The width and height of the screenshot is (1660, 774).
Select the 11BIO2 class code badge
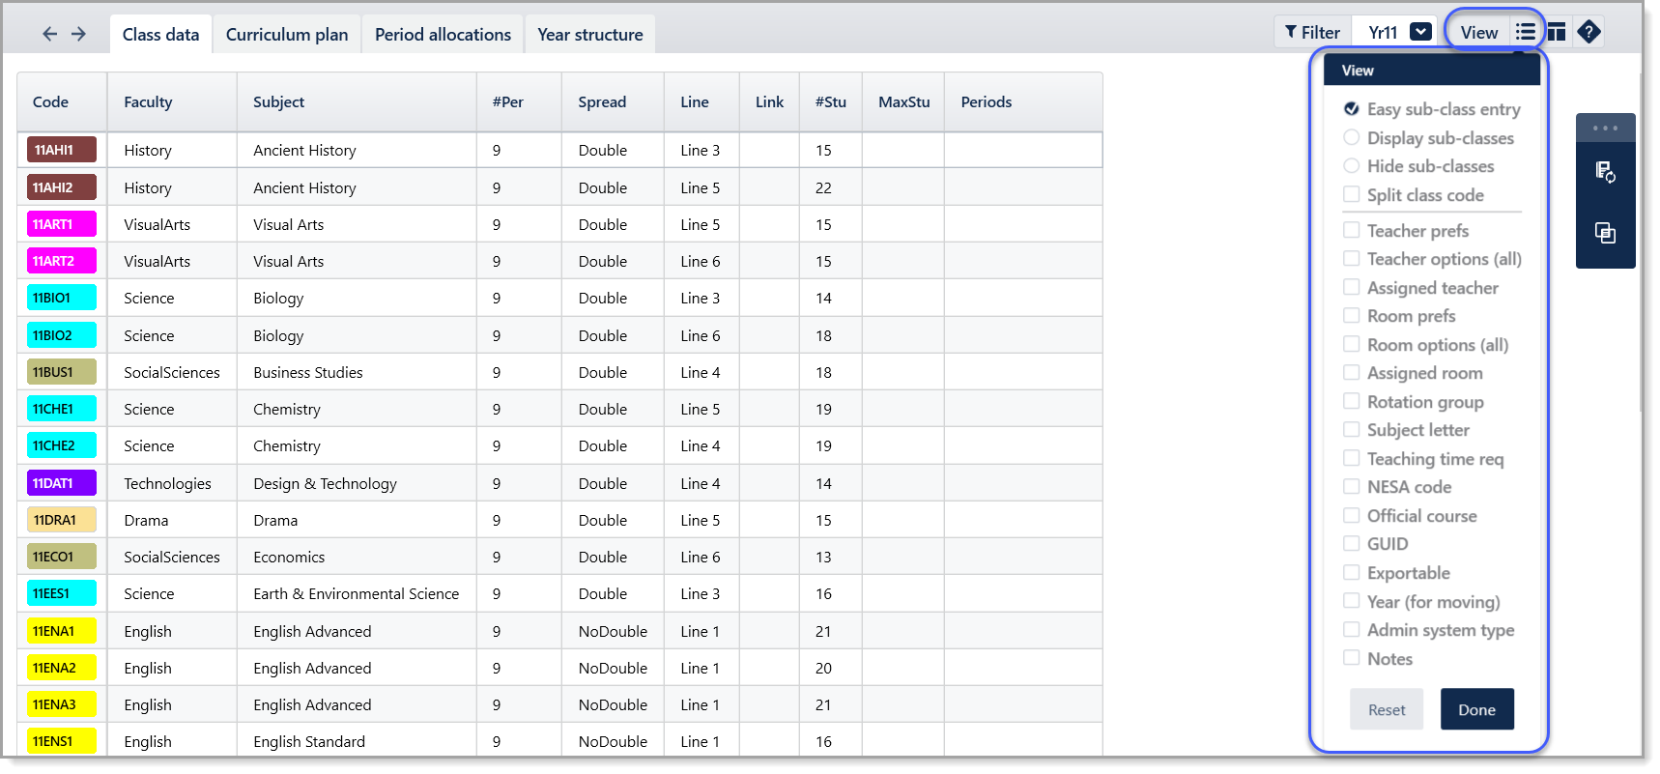tap(62, 335)
